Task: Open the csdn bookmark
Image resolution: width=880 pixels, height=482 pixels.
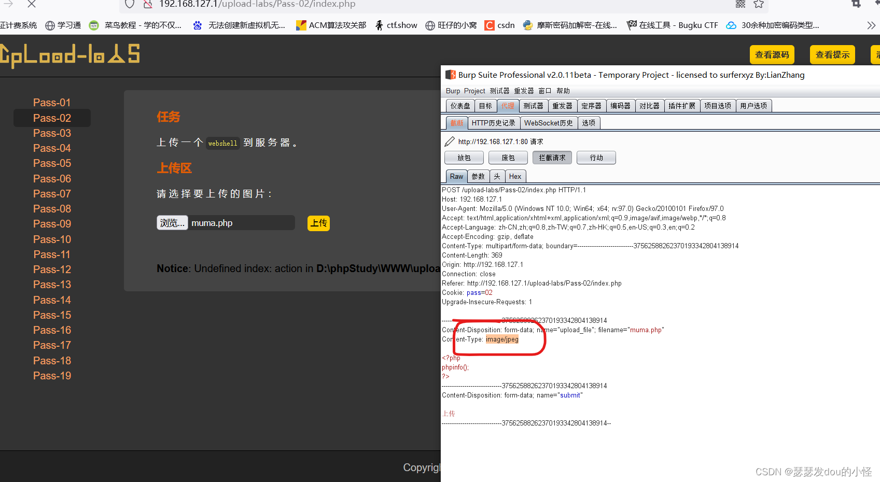Action: (500, 25)
